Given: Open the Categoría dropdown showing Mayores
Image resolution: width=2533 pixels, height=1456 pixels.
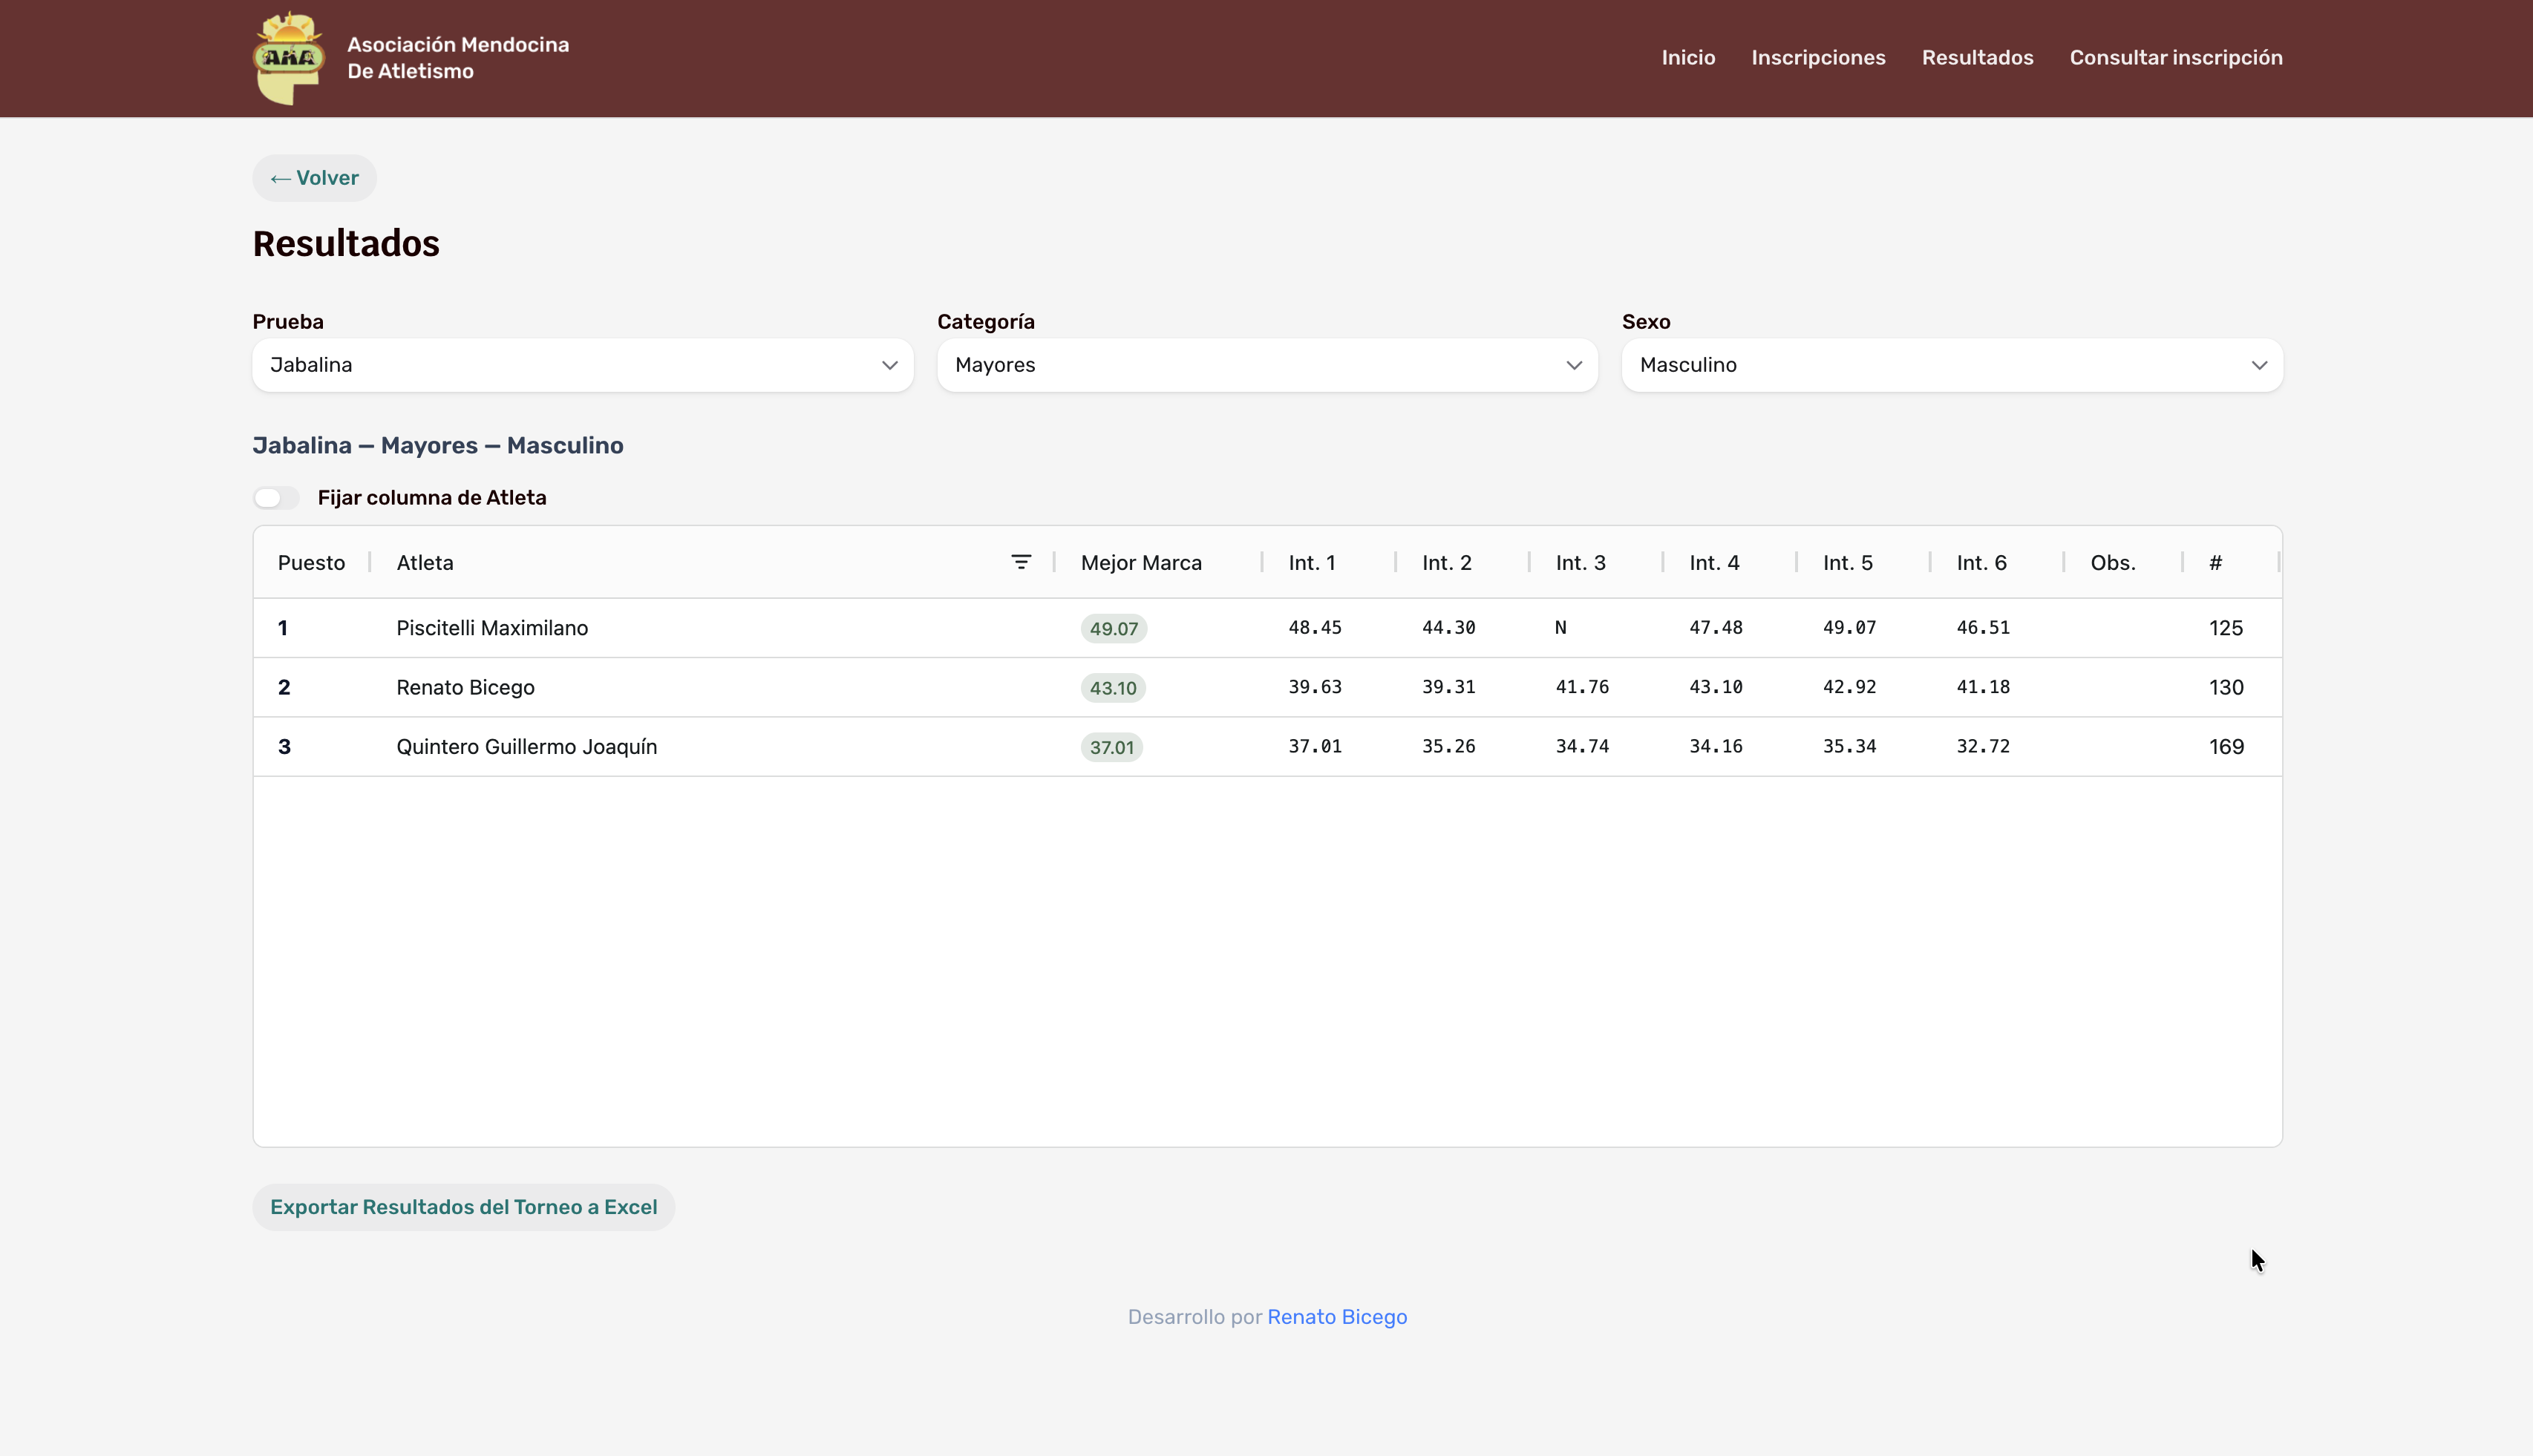Looking at the screenshot, I should [1266, 365].
